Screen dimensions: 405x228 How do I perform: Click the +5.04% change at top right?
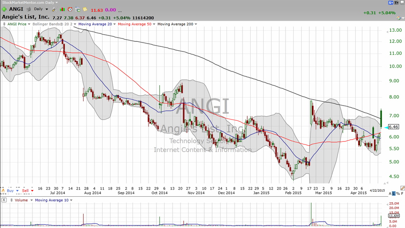(387, 13)
